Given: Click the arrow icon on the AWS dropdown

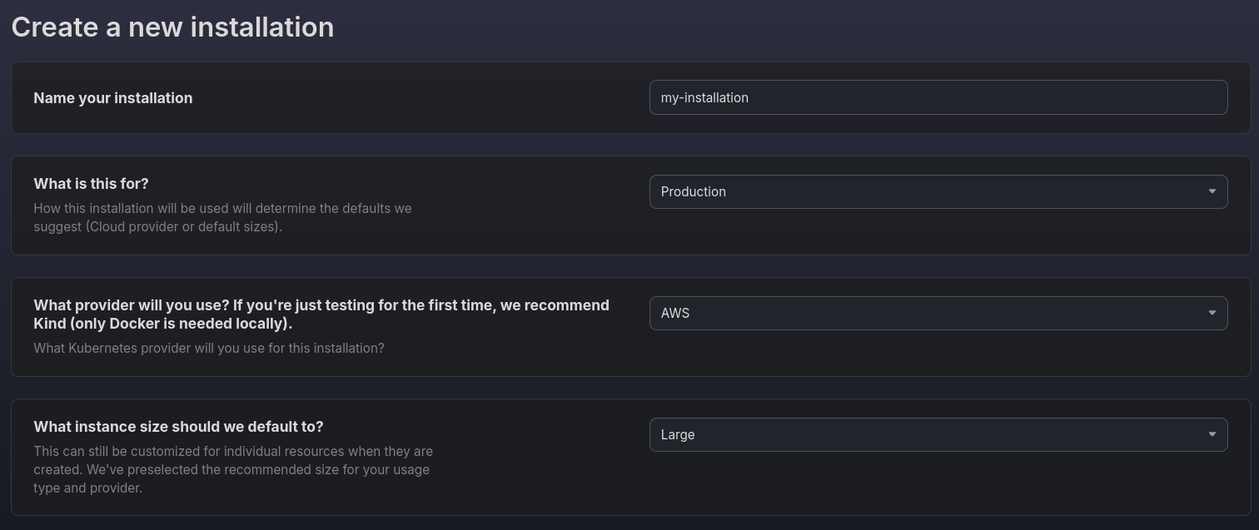Looking at the screenshot, I should [x=1212, y=313].
